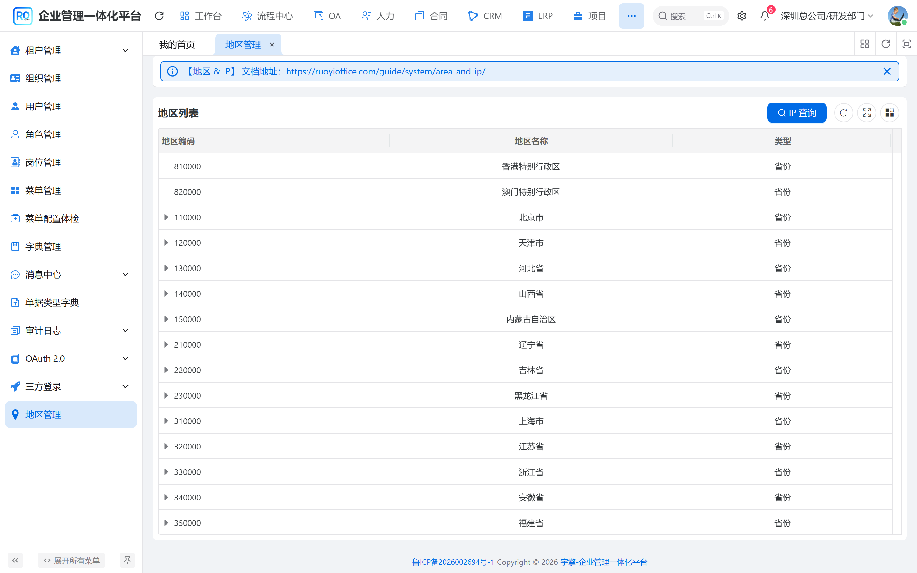Focus the 搜索 search box

tap(690, 16)
